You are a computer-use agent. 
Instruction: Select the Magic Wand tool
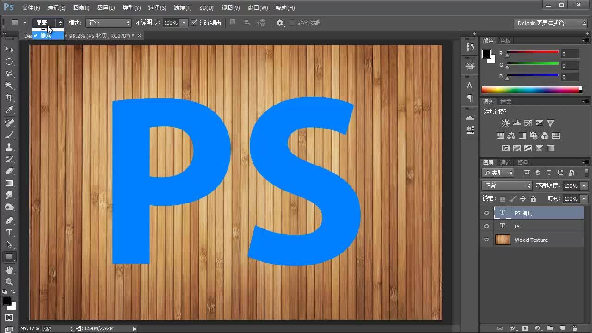pos(9,86)
